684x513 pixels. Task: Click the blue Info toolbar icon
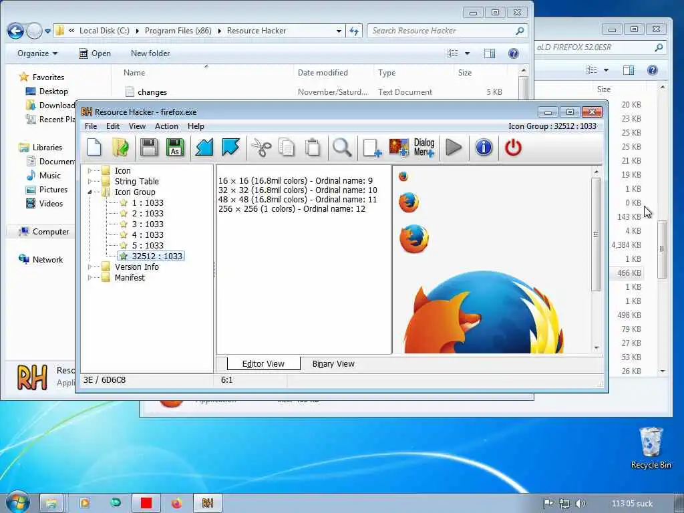484,148
